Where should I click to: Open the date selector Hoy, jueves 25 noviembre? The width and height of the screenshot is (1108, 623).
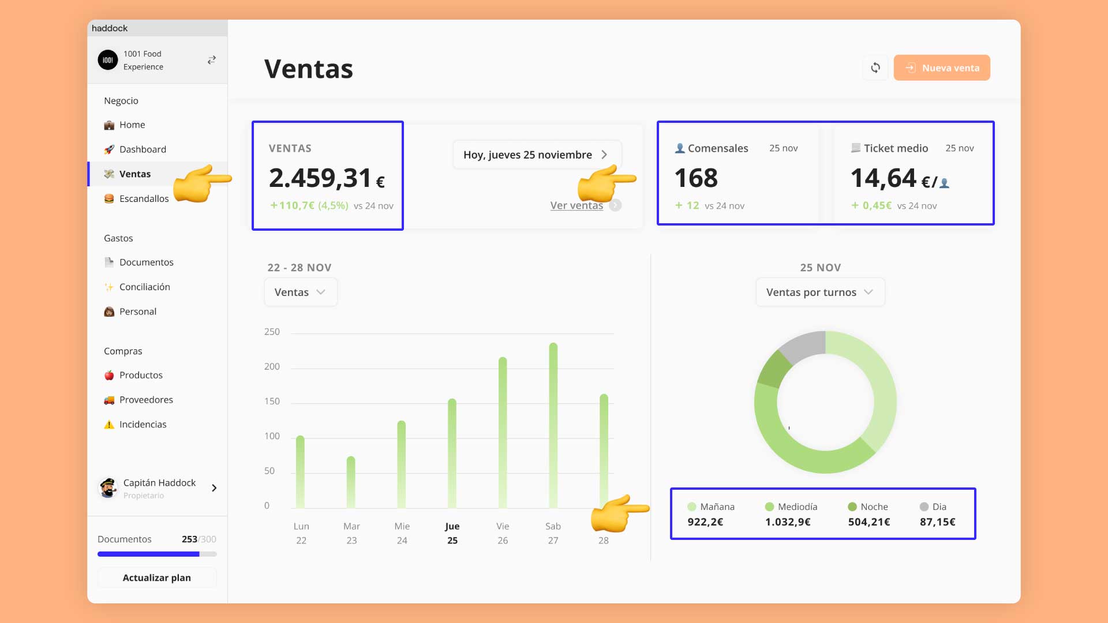536,155
